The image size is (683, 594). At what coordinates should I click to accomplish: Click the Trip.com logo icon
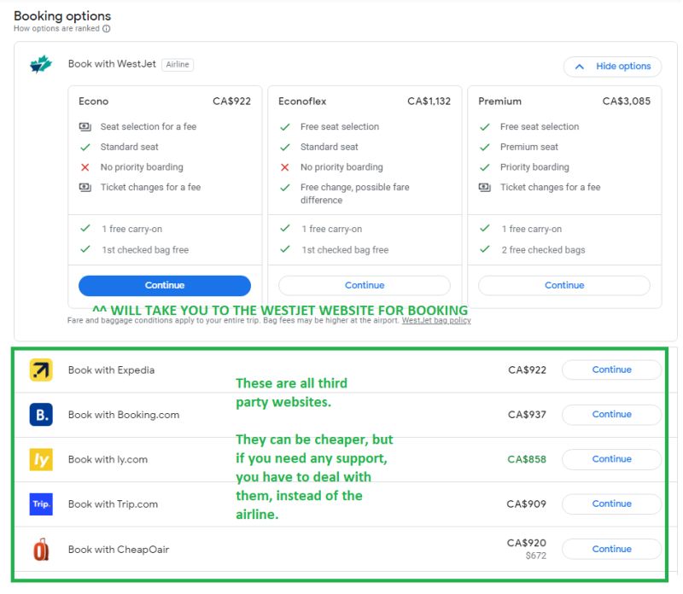pyautogui.click(x=41, y=504)
